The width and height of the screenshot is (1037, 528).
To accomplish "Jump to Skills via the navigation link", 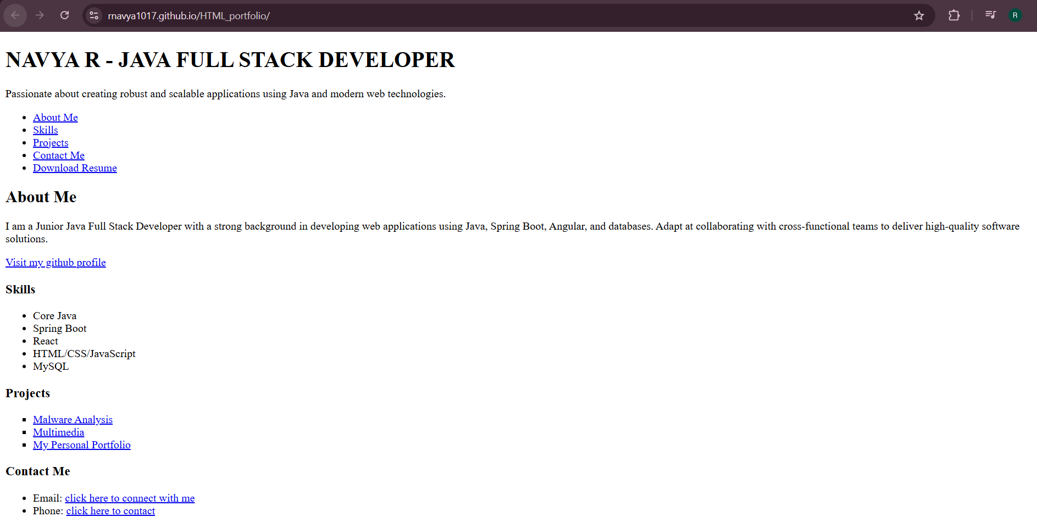I will coord(45,130).
